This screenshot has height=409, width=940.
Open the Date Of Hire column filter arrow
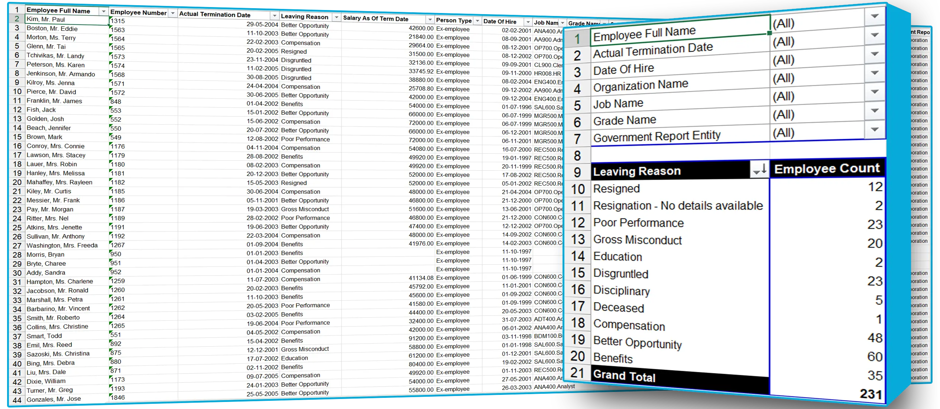528,22
